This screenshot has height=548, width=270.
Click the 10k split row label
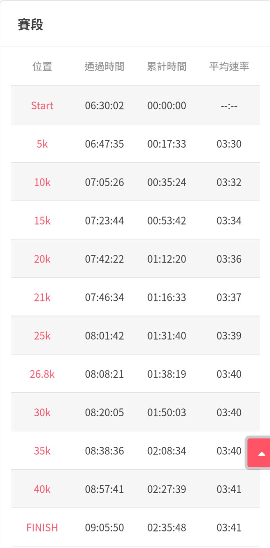[42, 182]
